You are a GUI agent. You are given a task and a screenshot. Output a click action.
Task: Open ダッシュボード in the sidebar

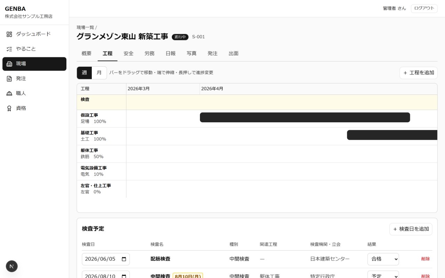click(x=34, y=34)
